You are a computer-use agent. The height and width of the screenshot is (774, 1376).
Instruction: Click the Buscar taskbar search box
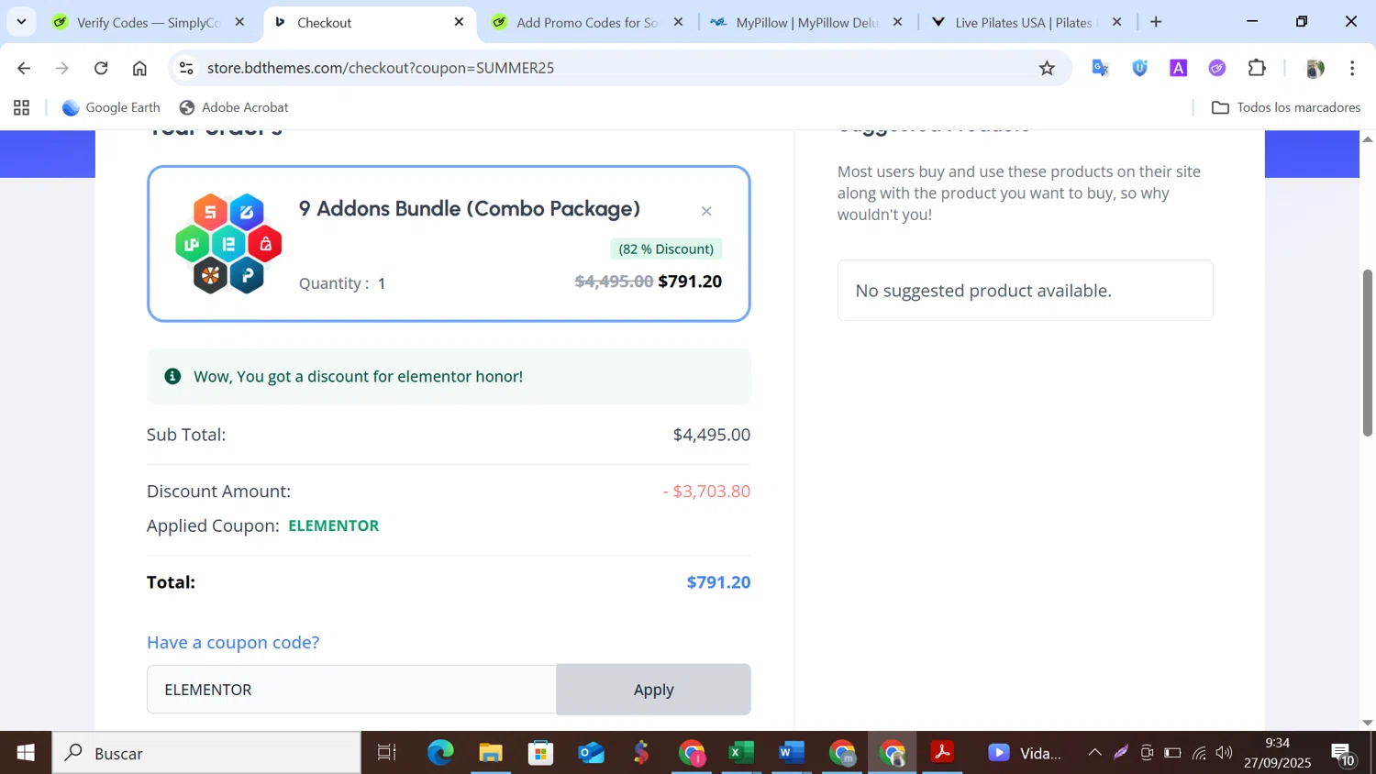[x=206, y=753]
